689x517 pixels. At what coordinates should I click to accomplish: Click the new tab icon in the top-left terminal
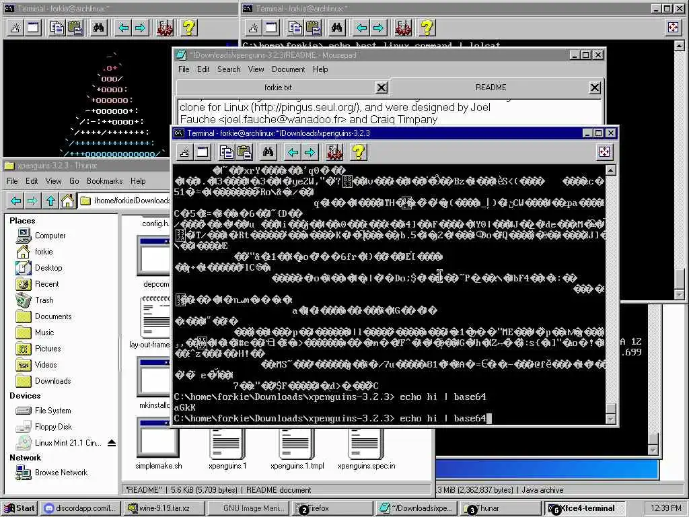(x=15, y=28)
